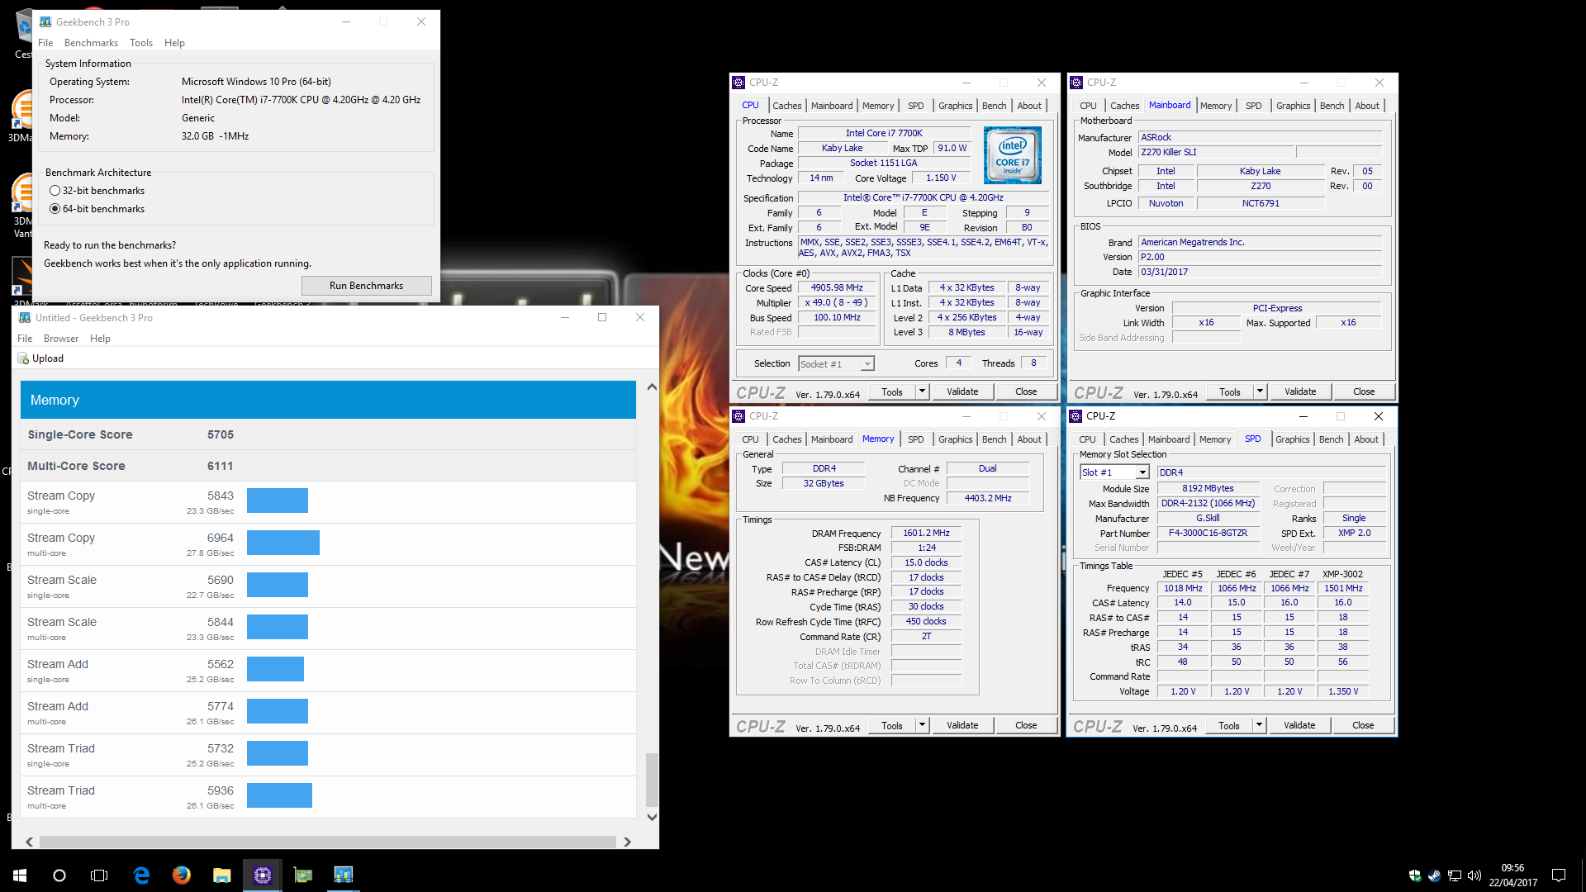The image size is (1586, 892).
Task: Switch to Bench tab in CPU window
Action: click(994, 106)
